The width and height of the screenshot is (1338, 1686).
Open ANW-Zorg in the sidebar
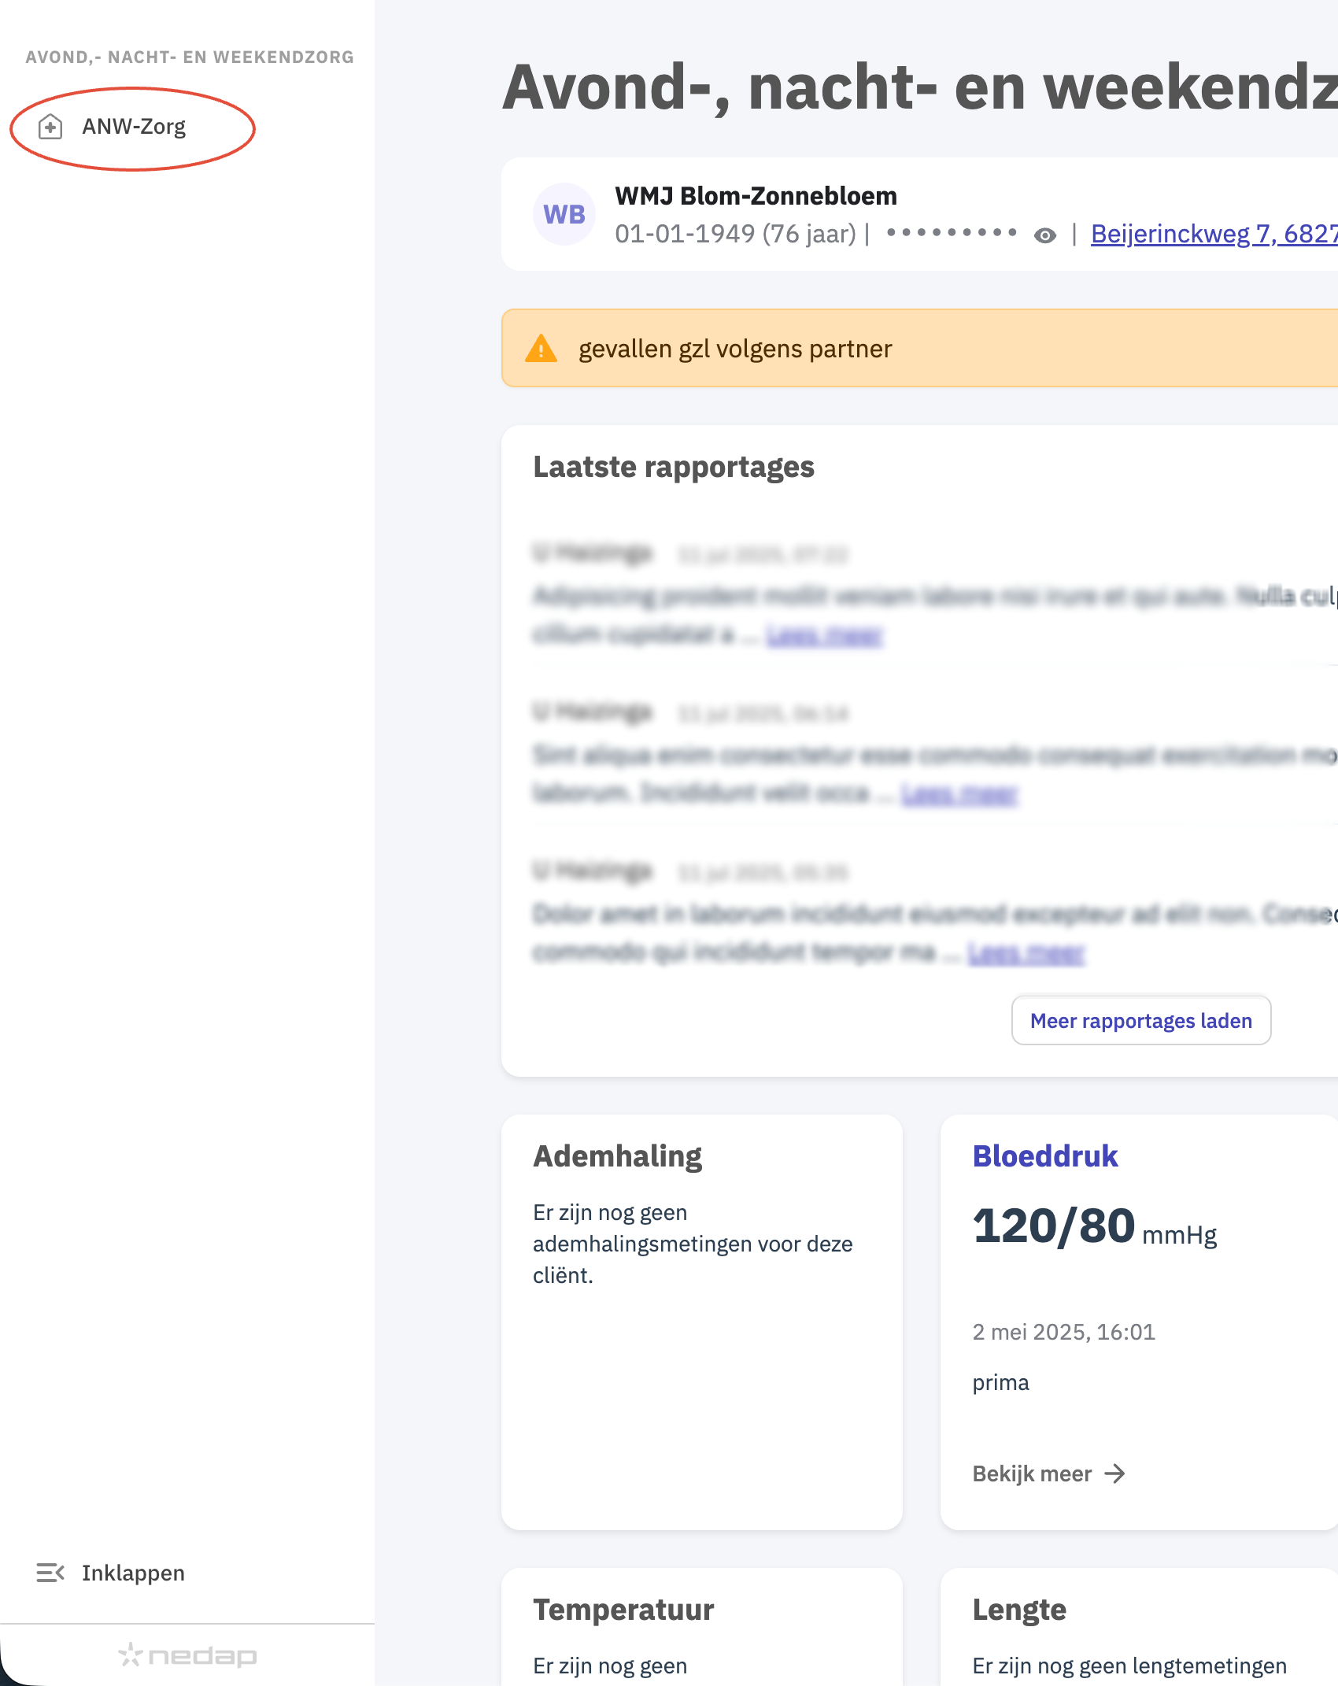(133, 127)
